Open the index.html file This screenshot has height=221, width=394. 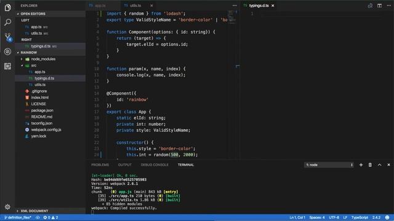(50, 98)
